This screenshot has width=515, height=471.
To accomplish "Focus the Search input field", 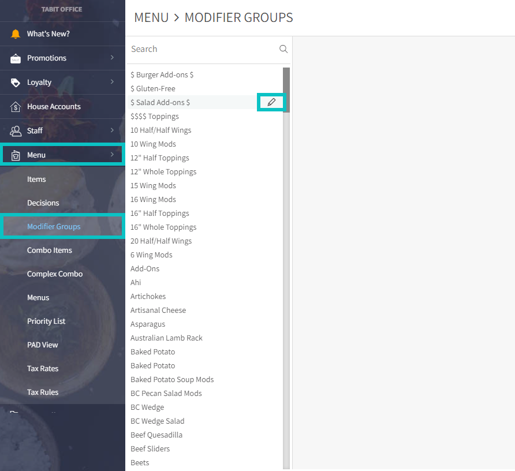I will click(203, 49).
